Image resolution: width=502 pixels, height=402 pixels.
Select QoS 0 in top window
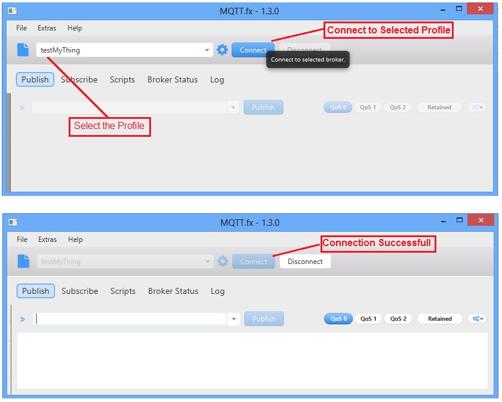338,108
